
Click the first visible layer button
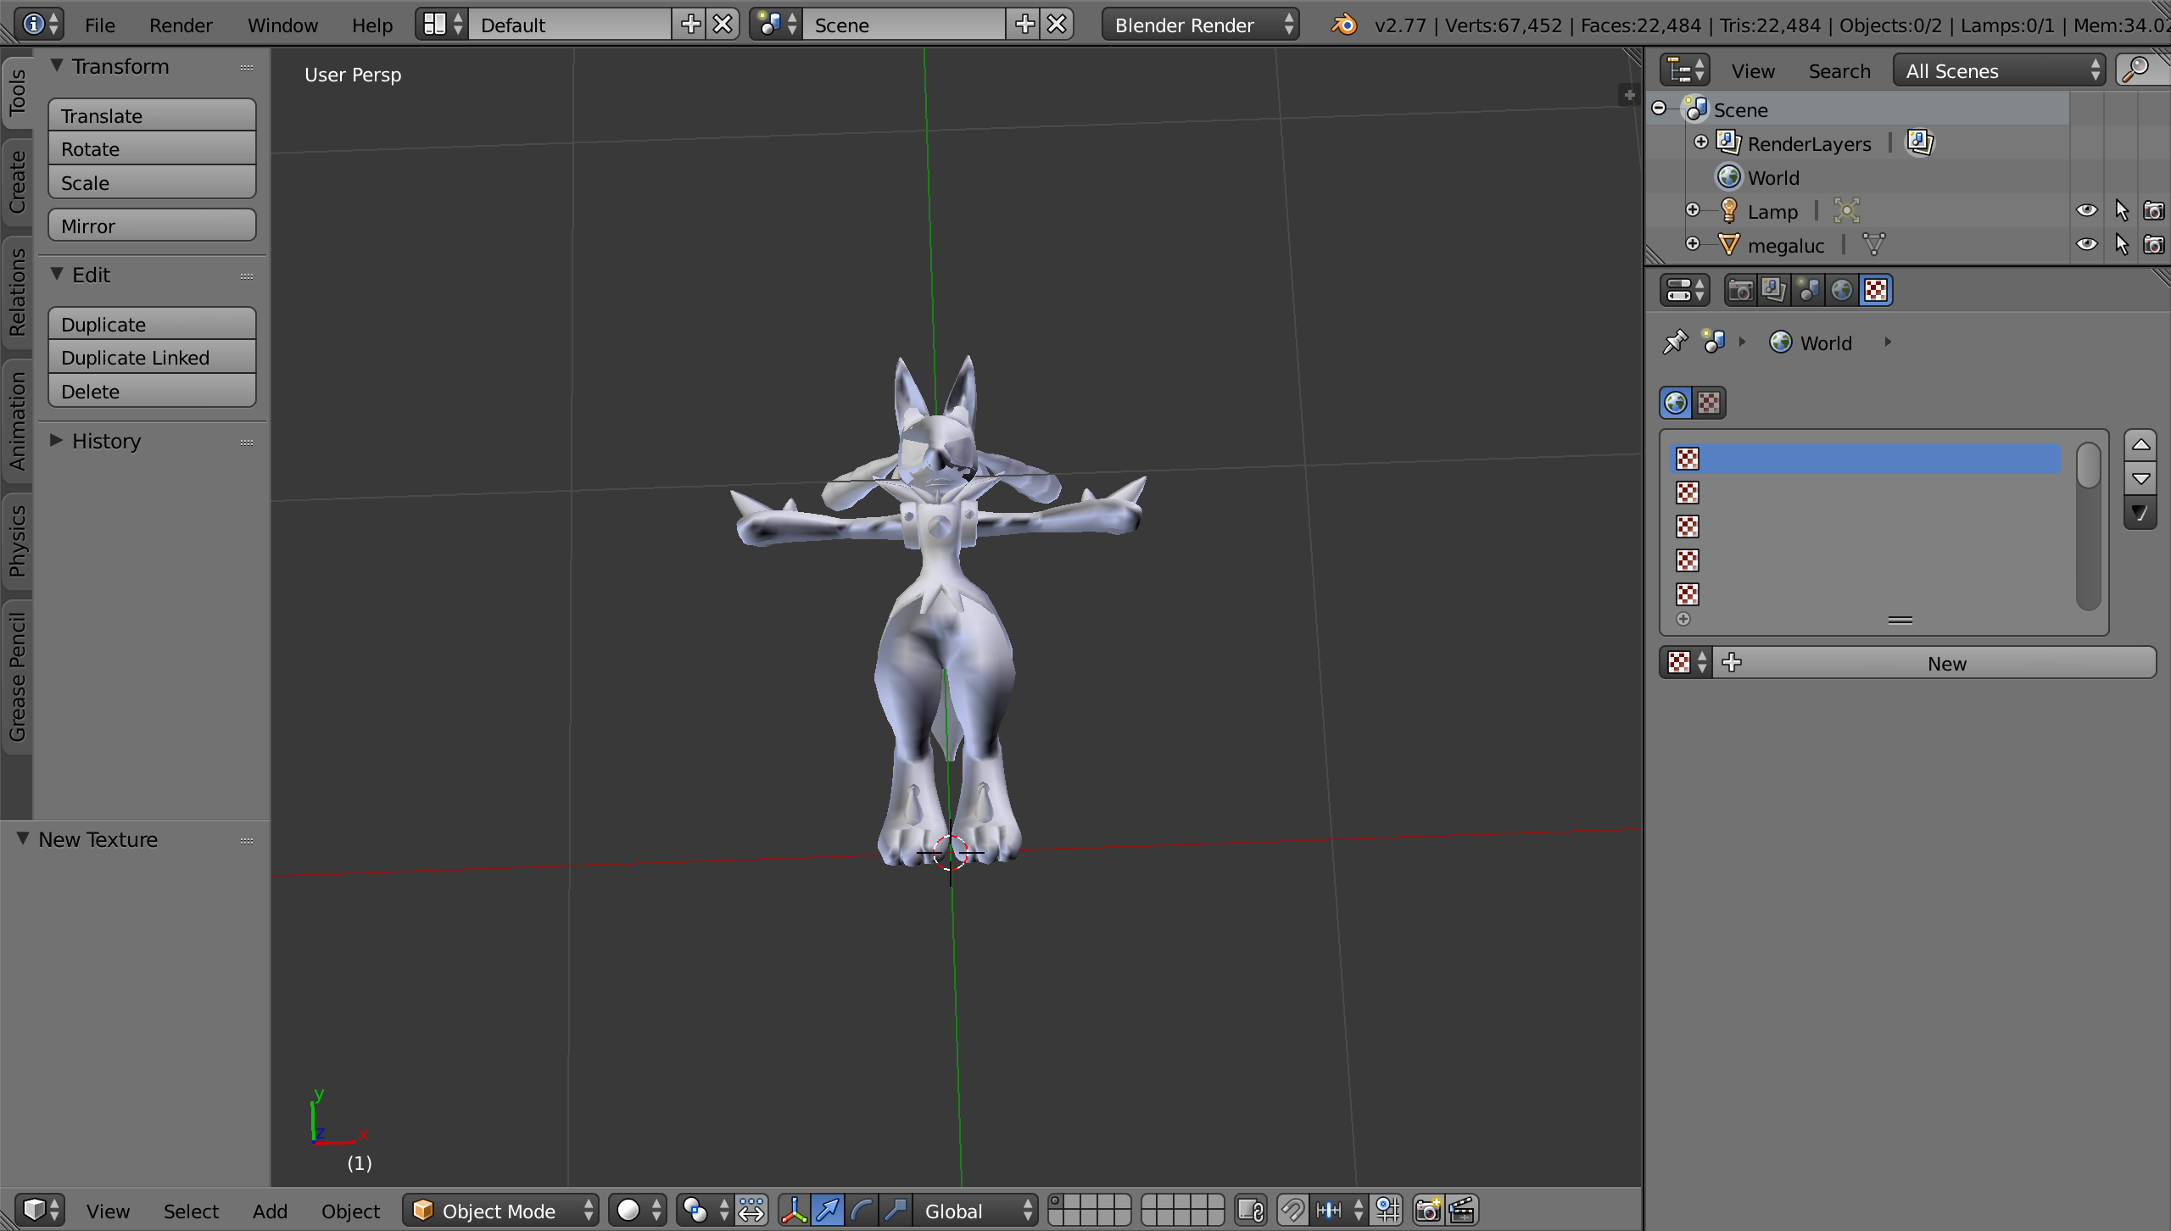coord(1056,1201)
